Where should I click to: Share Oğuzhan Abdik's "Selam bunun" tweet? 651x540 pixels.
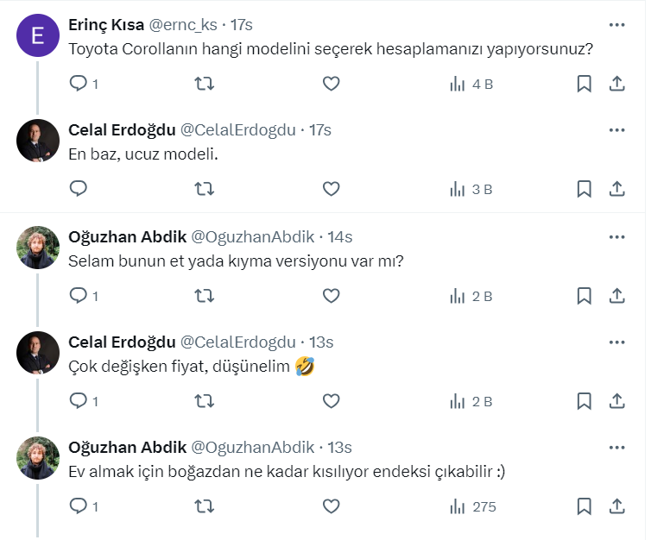point(617,296)
